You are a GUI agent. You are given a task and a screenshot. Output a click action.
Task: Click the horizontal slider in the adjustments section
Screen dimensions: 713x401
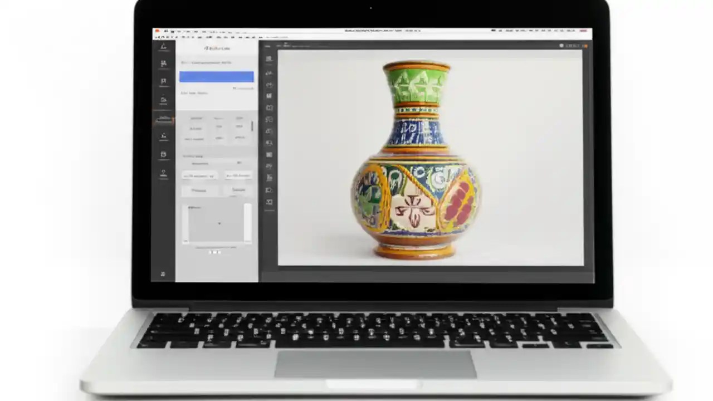point(217,164)
